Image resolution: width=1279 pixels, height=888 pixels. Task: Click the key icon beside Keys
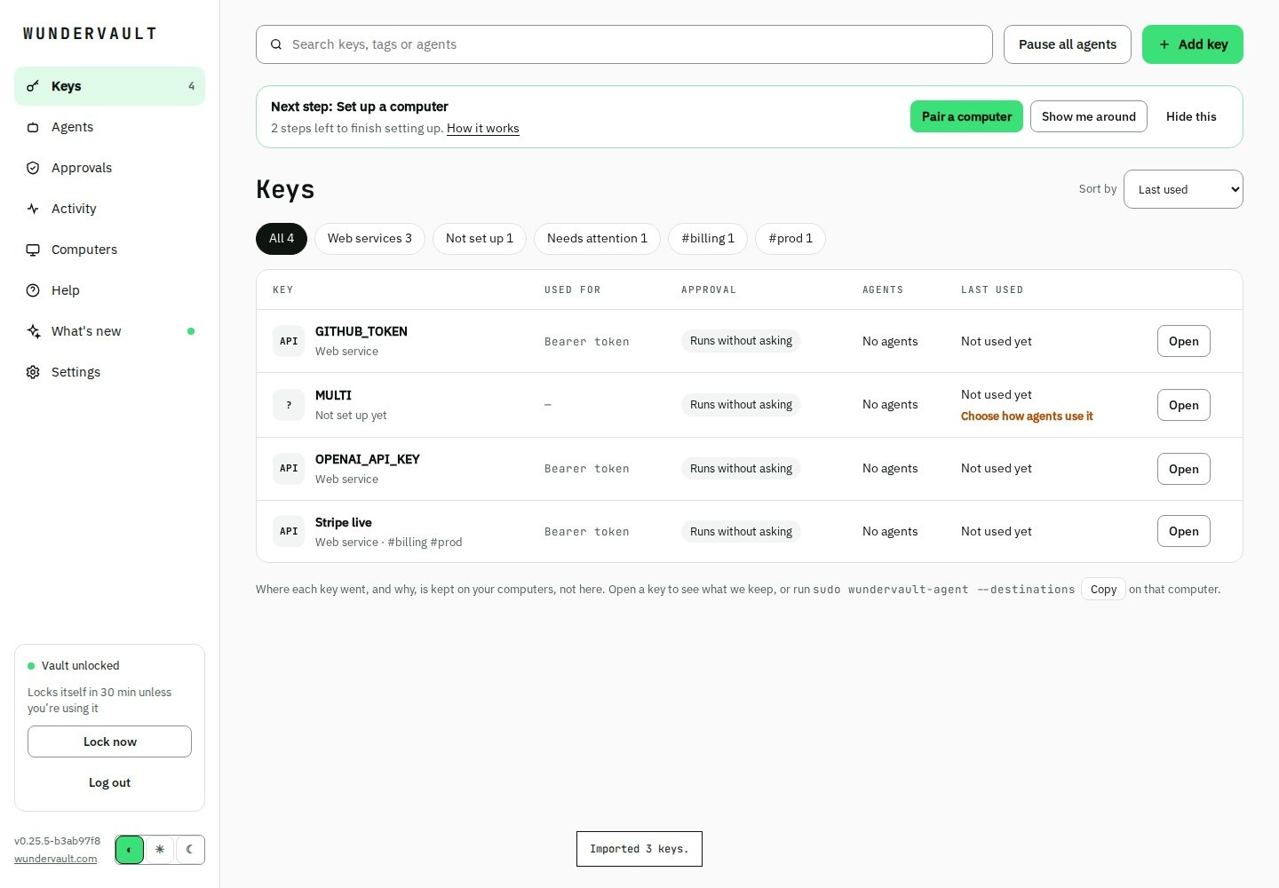point(33,86)
